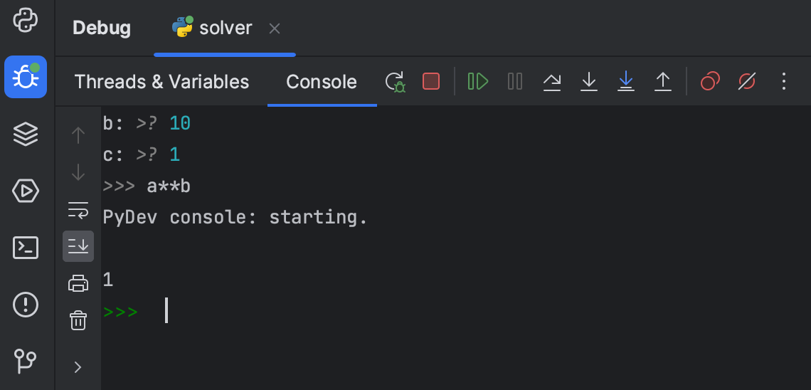Click the Step Over button
Image resolution: width=811 pixels, height=390 pixels.
(x=552, y=82)
